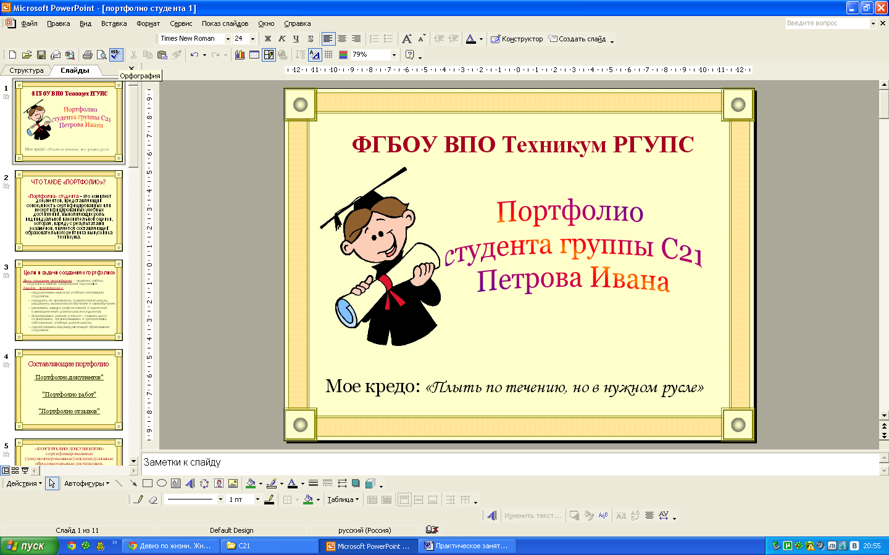Open the border line style dropdown
The image size is (889, 555).
point(220,499)
